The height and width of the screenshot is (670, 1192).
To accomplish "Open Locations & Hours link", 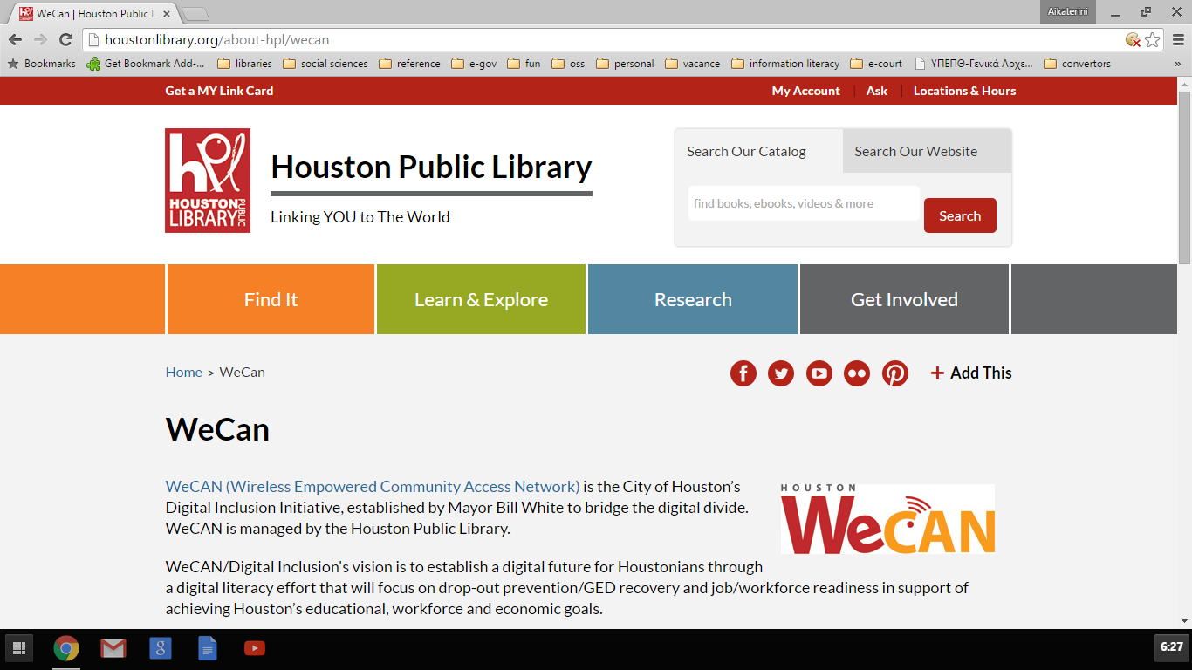I will point(964,91).
